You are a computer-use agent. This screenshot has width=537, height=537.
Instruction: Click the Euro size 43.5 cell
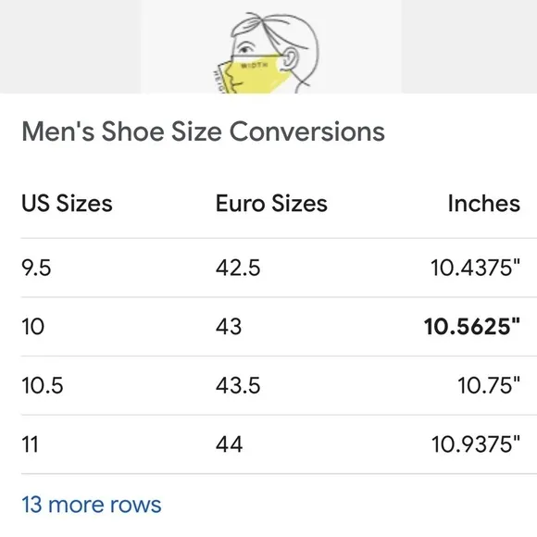coord(238,385)
